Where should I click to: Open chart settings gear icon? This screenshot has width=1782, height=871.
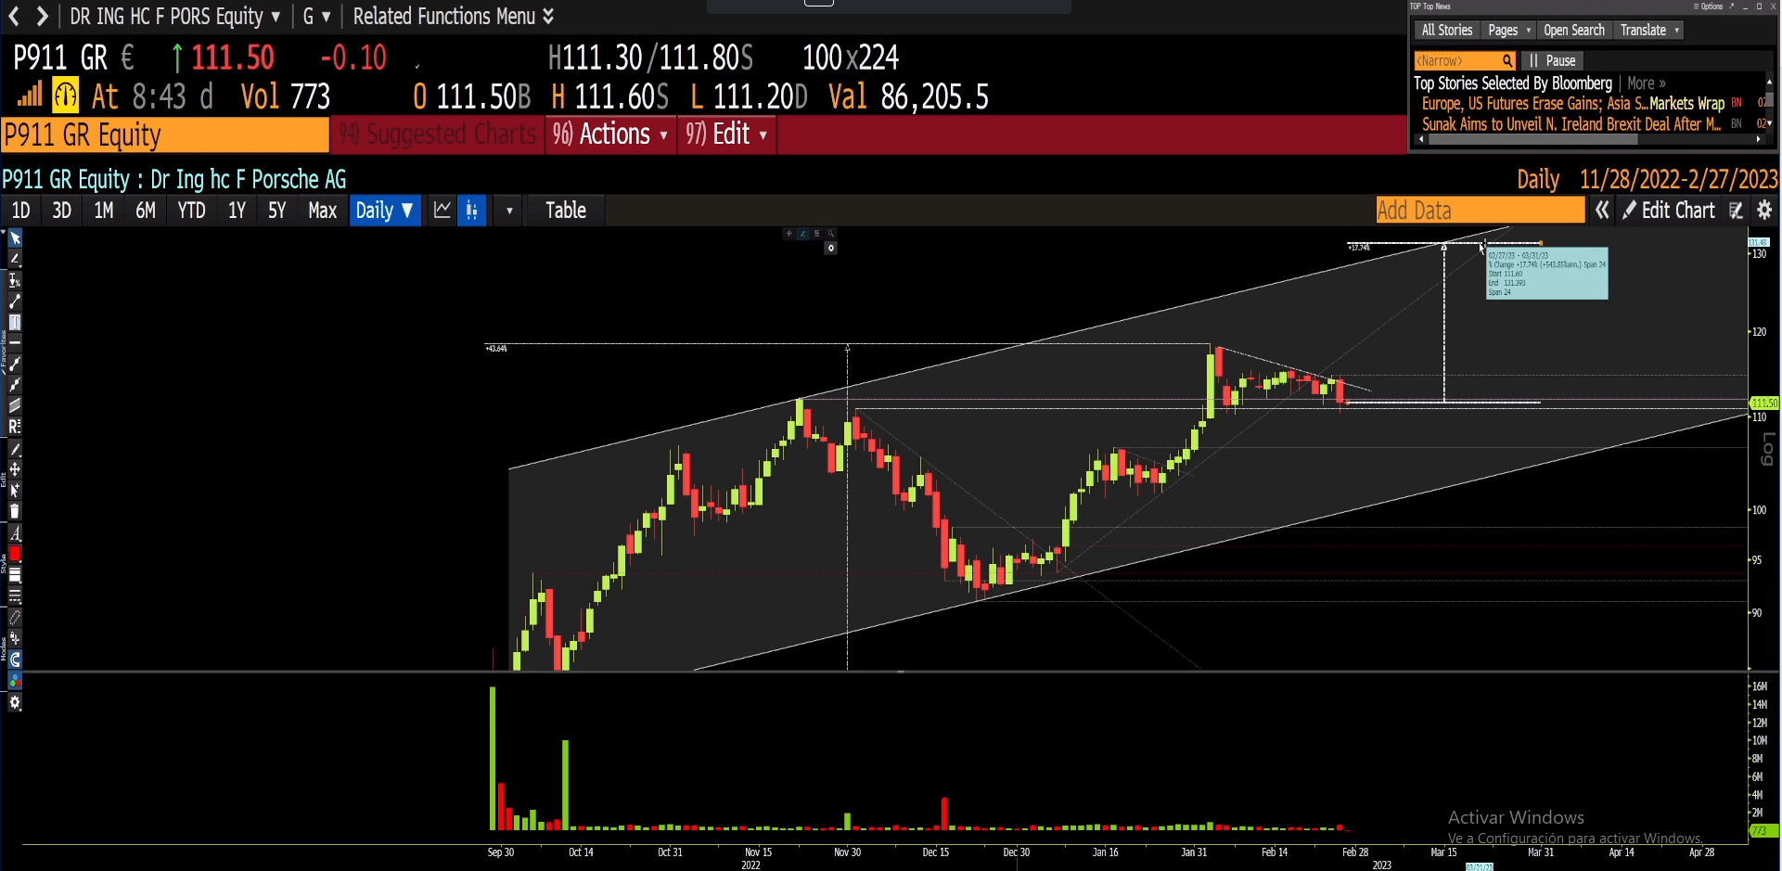pos(1764,211)
